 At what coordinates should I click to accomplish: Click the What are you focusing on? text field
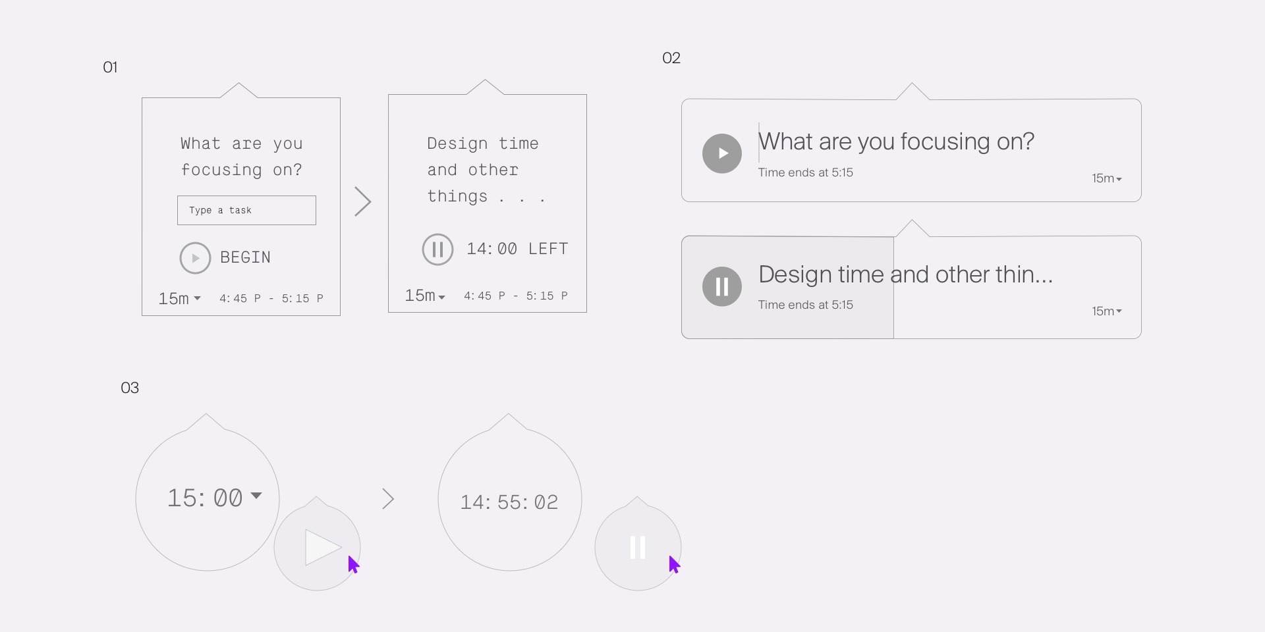[896, 142]
